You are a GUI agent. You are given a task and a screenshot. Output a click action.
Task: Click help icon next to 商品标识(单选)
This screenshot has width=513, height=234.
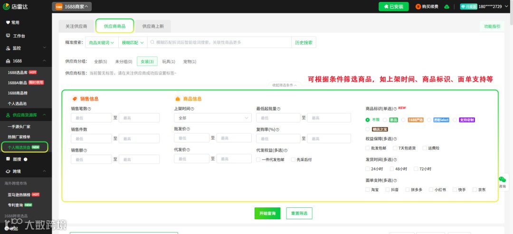[x=395, y=109]
